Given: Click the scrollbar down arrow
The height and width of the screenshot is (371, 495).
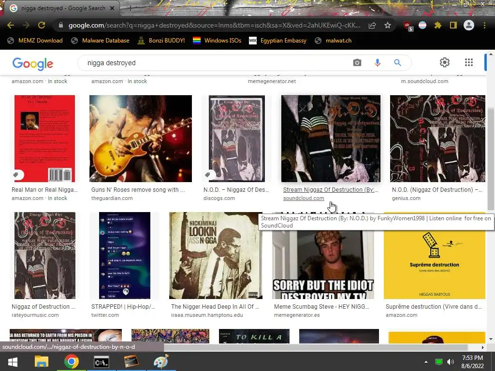Looking at the screenshot, I should click(491, 339).
